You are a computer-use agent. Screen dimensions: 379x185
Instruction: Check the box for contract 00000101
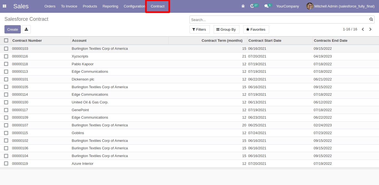point(6,79)
